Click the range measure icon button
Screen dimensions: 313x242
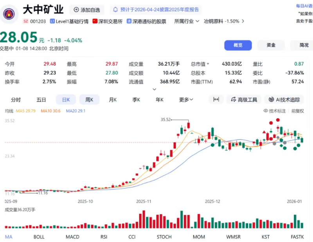(216, 100)
